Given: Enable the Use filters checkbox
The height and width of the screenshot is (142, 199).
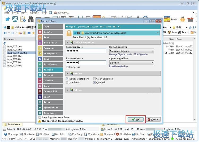Looking at the screenshot, I should point(67,82).
